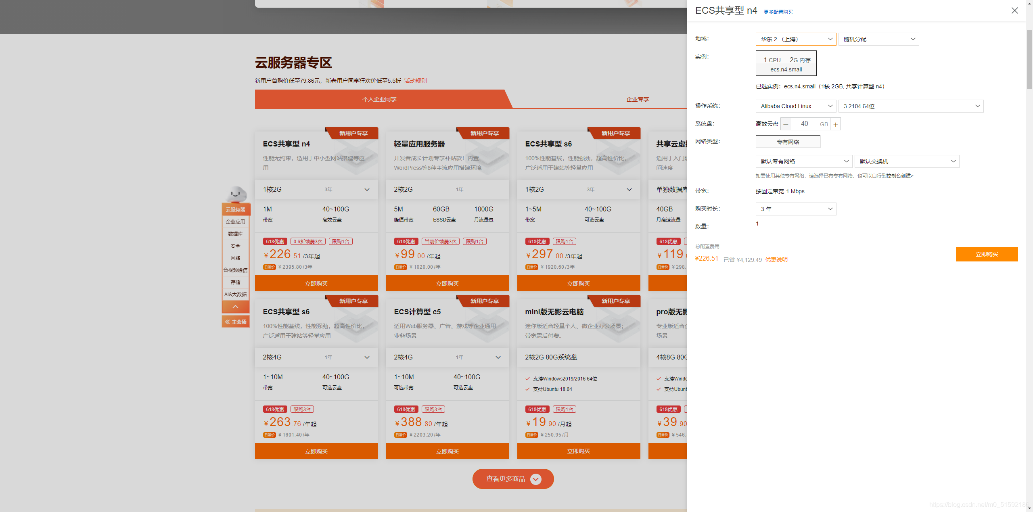This screenshot has width=1033, height=512.
Task: Select 云服务器 in the floating side menu
Action: click(x=236, y=209)
